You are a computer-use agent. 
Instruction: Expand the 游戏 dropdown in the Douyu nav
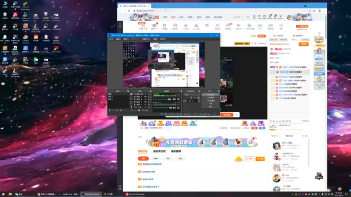pyautogui.click(x=199, y=17)
